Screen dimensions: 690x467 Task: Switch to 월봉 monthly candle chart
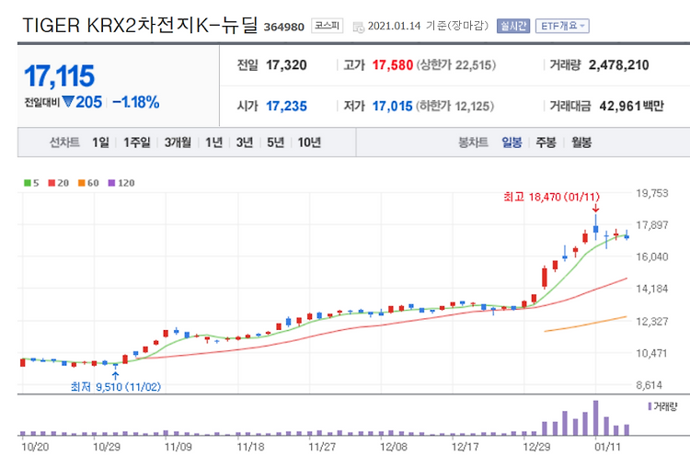click(x=581, y=142)
